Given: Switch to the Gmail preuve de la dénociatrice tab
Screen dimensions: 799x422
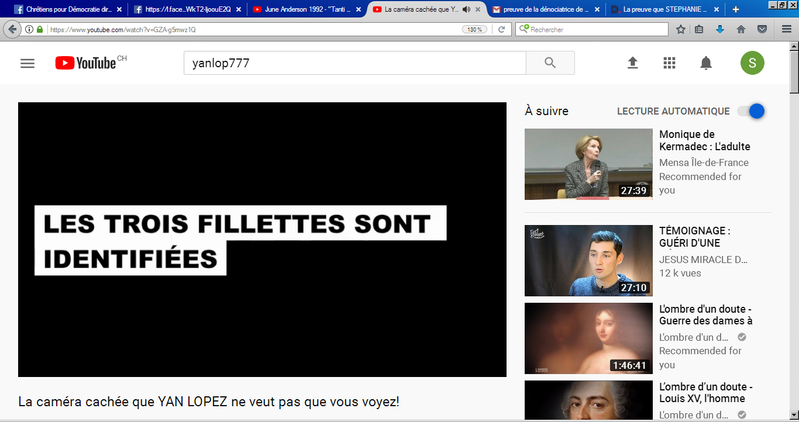Looking at the screenshot, I should 546,9.
